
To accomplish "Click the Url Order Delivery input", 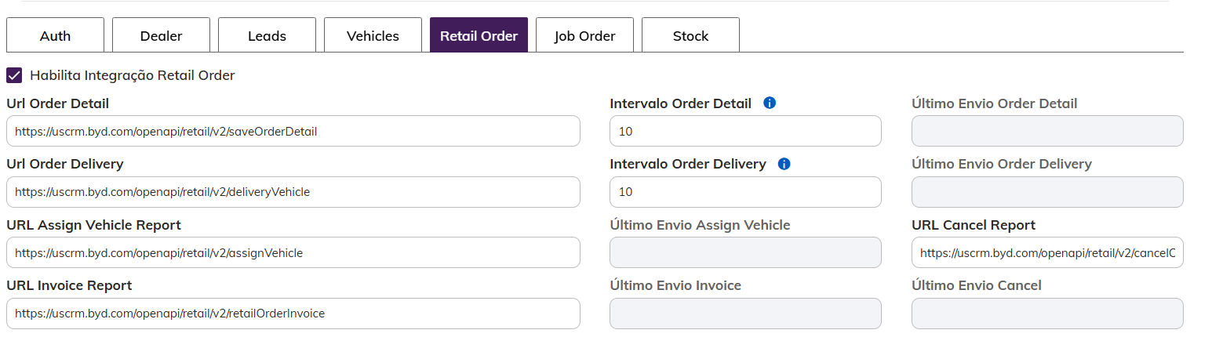I will point(293,192).
